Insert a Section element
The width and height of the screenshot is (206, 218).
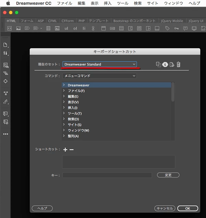pos(148,28)
